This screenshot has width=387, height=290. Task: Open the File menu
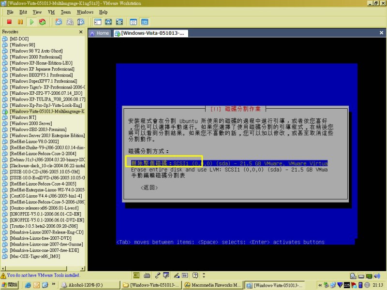click(10, 12)
